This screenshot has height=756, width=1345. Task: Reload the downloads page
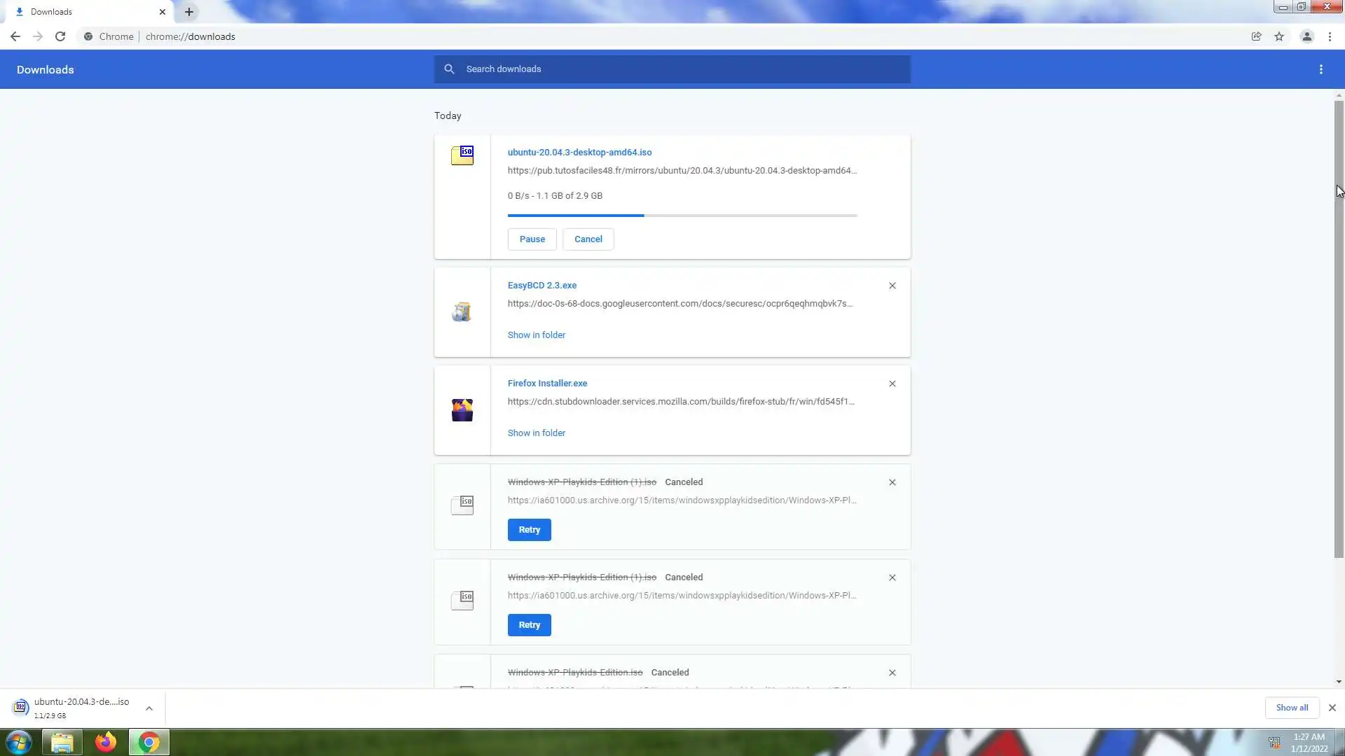click(x=60, y=36)
